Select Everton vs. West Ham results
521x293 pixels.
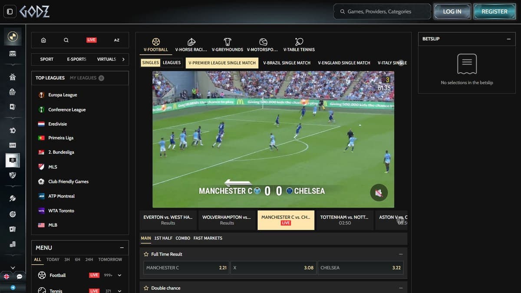click(168, 220)
